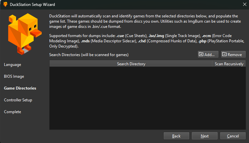This screenshot has height=143, width=249.
Task: Go to the Language step
Action: 12,65
